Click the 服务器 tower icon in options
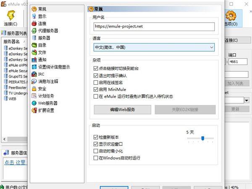 [34, 38]
